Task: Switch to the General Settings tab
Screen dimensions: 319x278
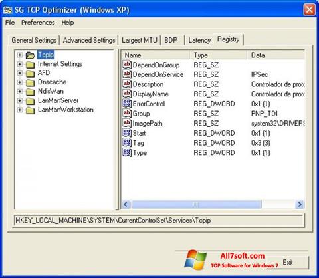Action: 34,40
